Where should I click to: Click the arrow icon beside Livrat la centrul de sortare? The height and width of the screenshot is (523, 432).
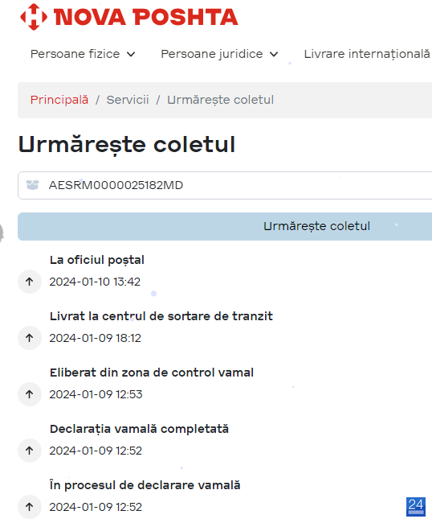30,338
